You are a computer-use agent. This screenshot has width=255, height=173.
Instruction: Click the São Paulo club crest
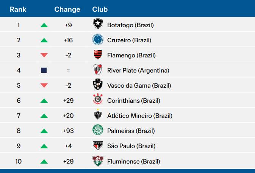click(x=98, y=146)
